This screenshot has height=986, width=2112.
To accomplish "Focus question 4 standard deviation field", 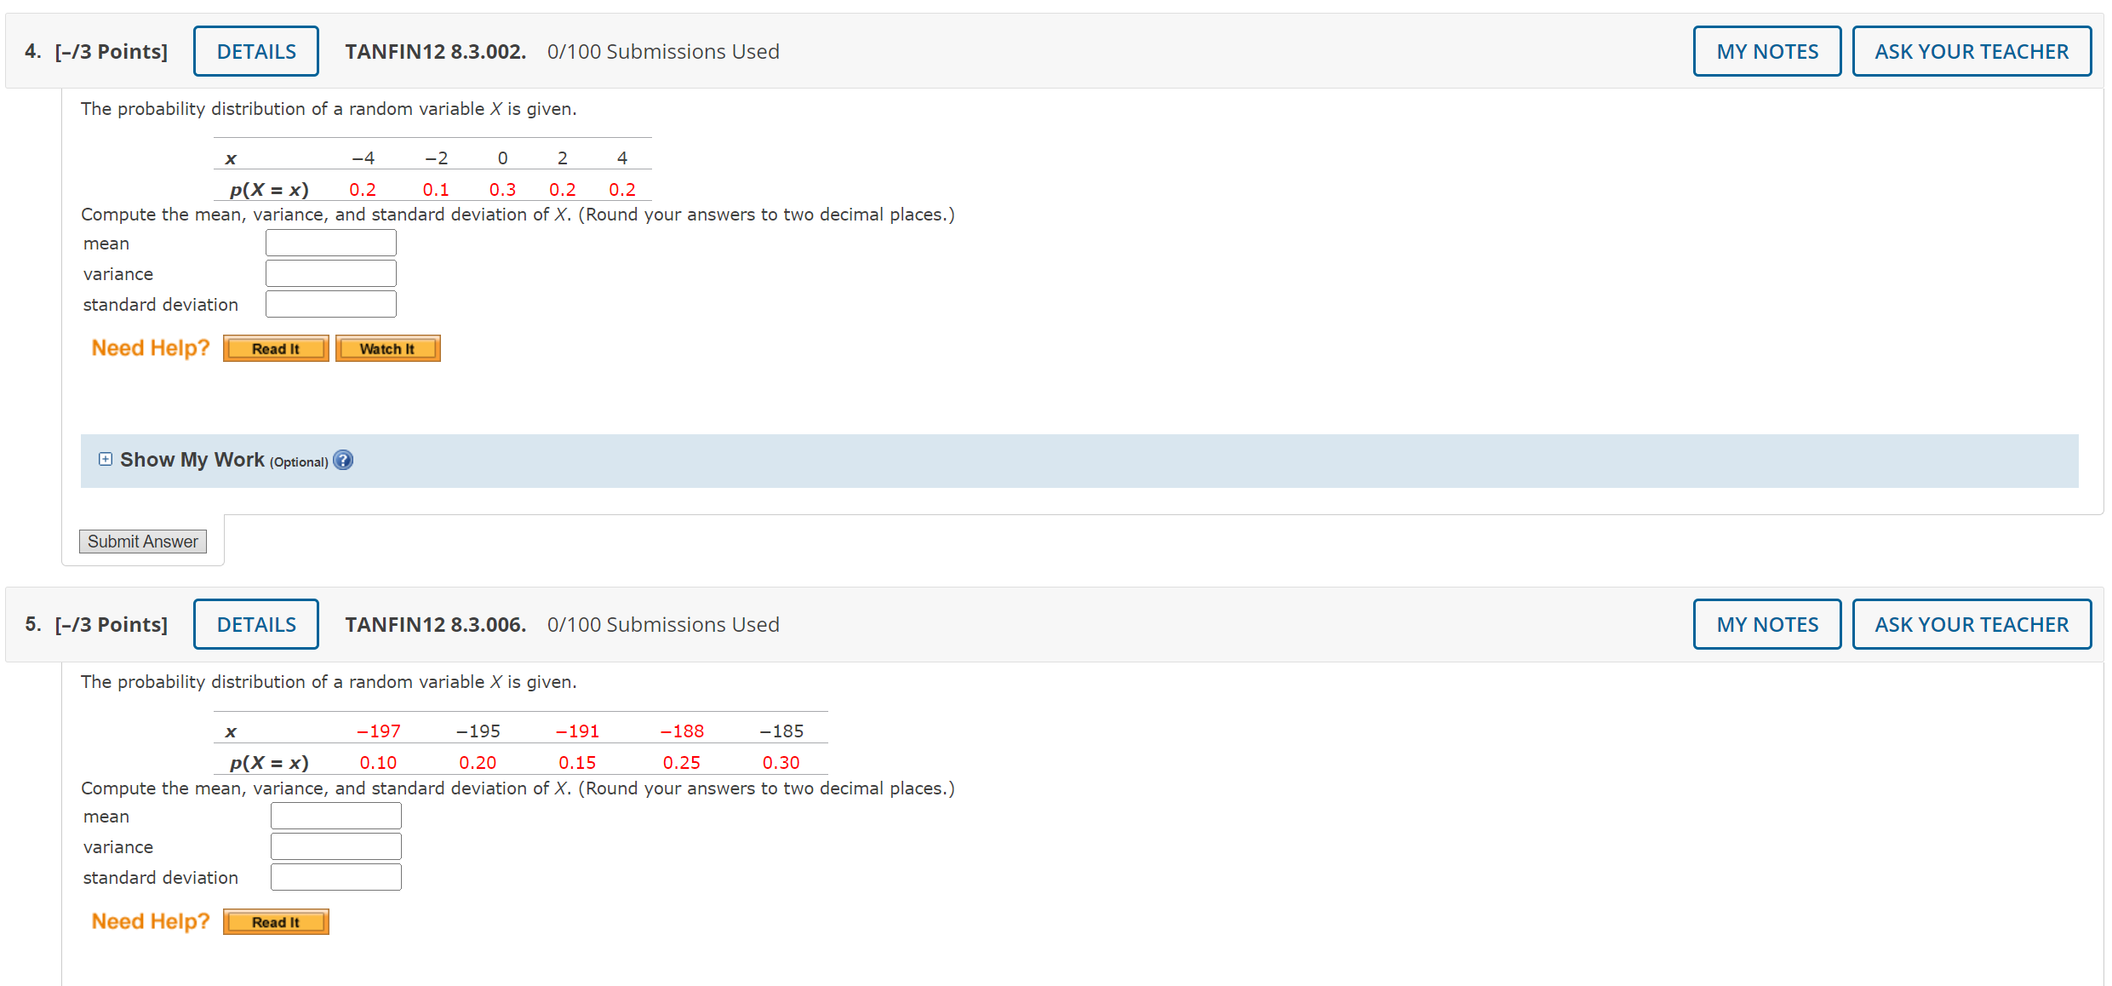I will point(331,305).
